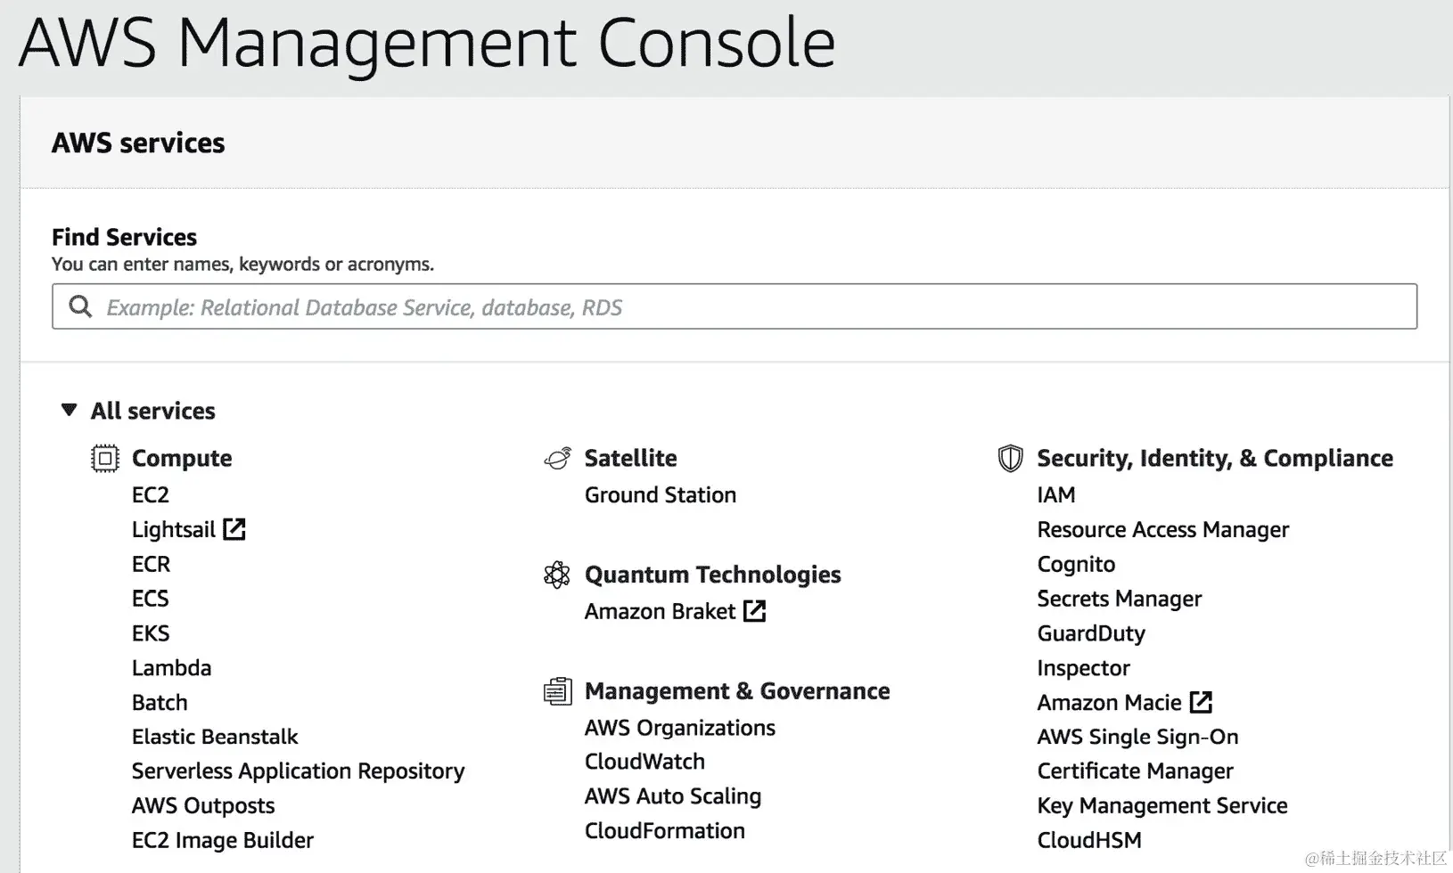The width and height of the screenshot is (1453, 873).
Task: Collapse the All services section
Action: point(69,410)
